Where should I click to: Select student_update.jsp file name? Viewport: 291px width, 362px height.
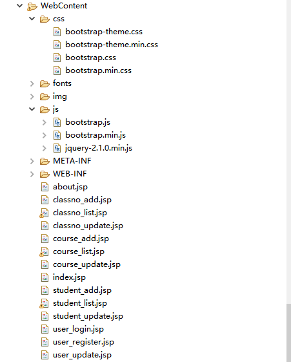(x=88, y=316)
